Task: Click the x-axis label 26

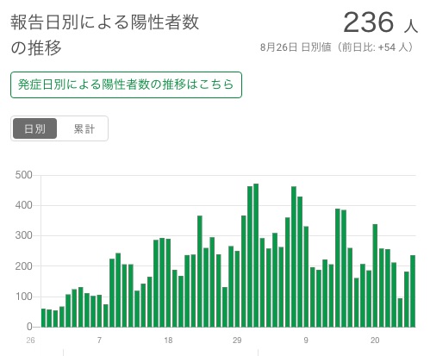Action: pyautogui.click(x=30, y=340)
